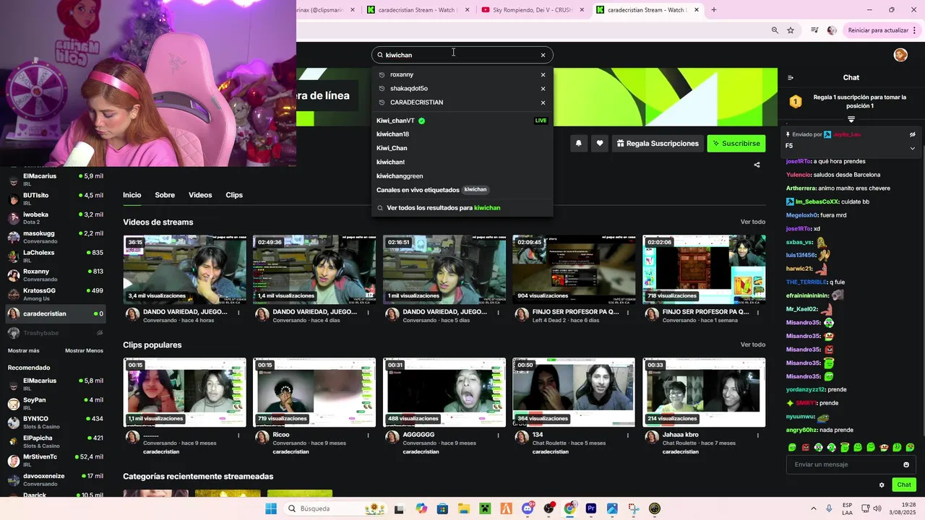Click Mostrar más in sidebar

23,350
